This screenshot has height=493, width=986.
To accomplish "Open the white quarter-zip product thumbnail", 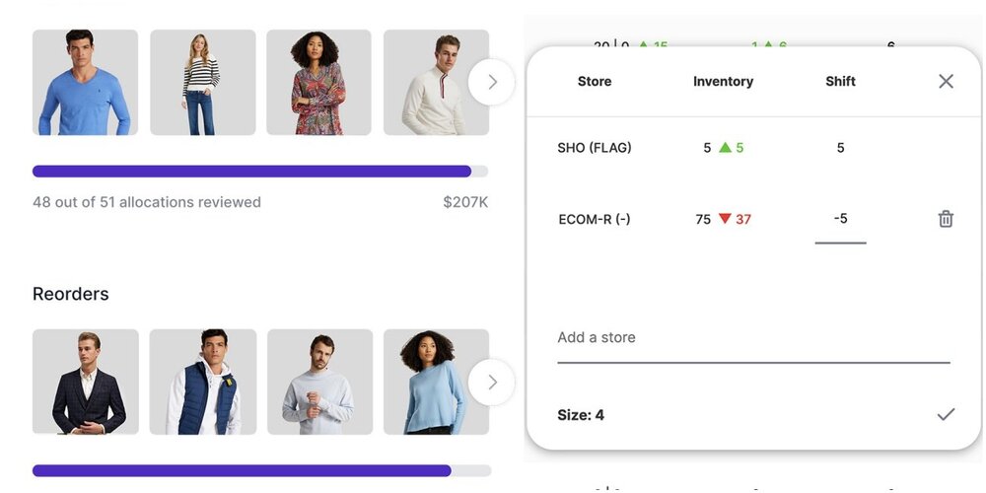I will 436,83.
